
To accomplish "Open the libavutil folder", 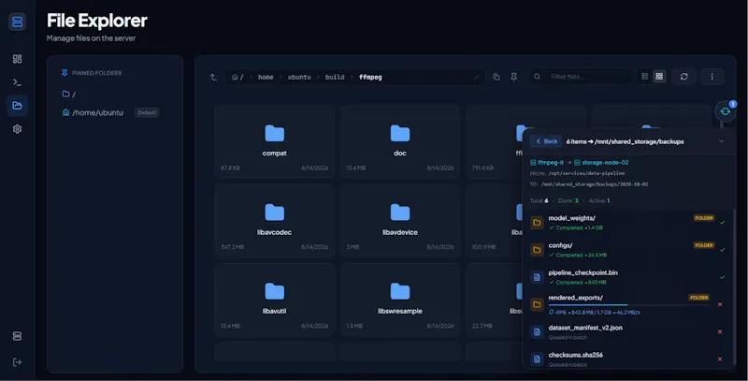I will (274, 299).
